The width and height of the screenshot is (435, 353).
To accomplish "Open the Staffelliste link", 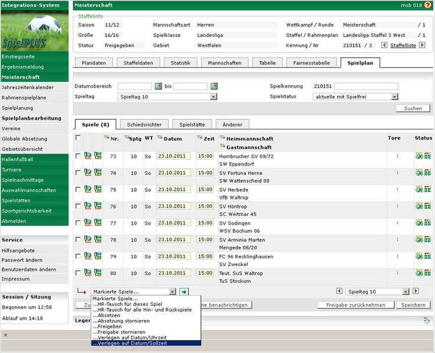I will pos(403,45).
